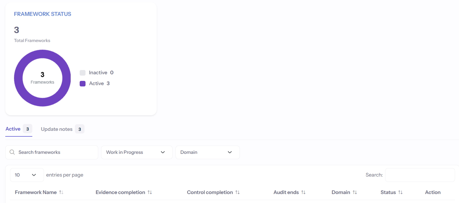Sort by Audit ends arrows icon
The image size is (459, 203).
tap(303, 192)
